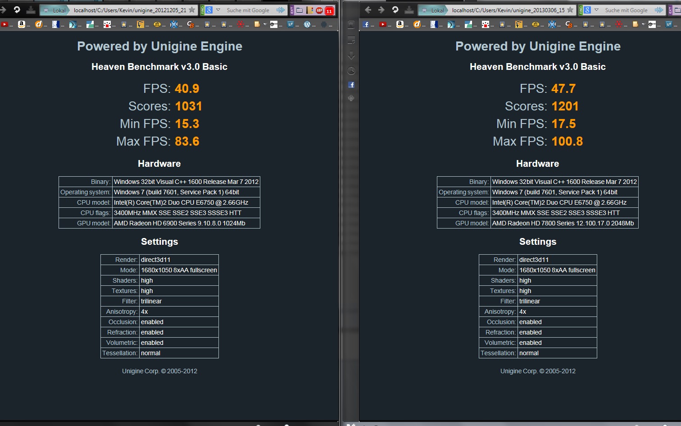This screenshot has width=681, height=426.
Task: Click the colorful extension icon beside ABP
Action: point(310,10)
